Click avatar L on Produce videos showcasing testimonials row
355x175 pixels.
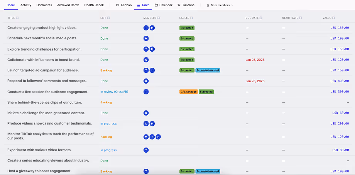146,123
